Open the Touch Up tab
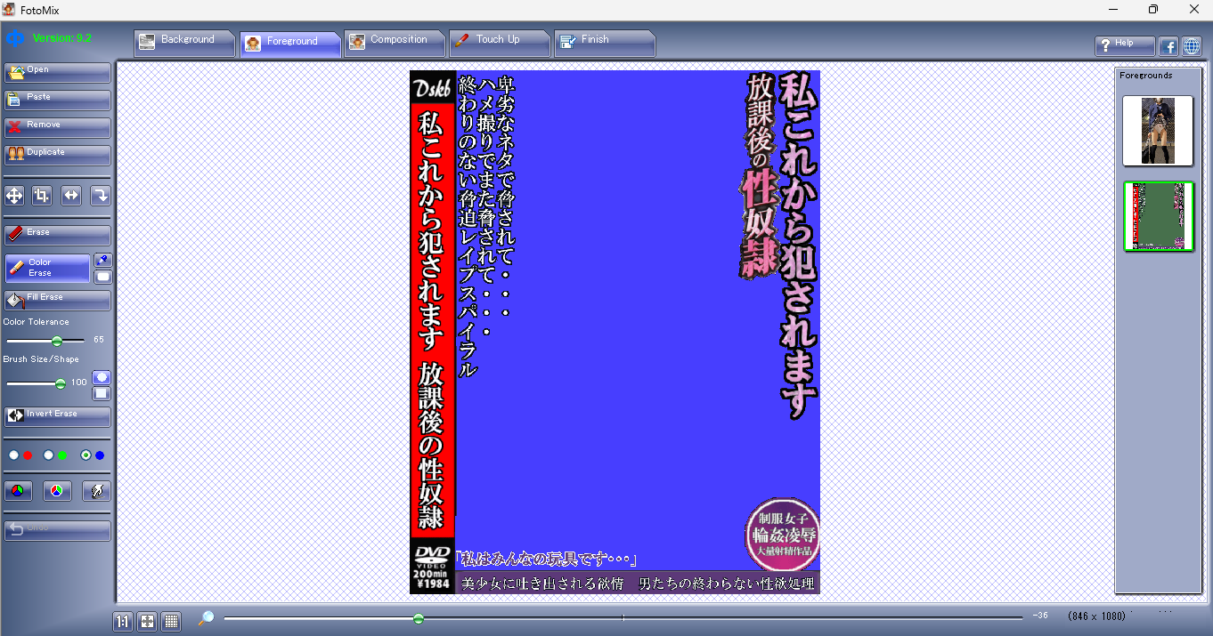The width and height of the screenshot is (1213, 636). click(x=498, y=41)
